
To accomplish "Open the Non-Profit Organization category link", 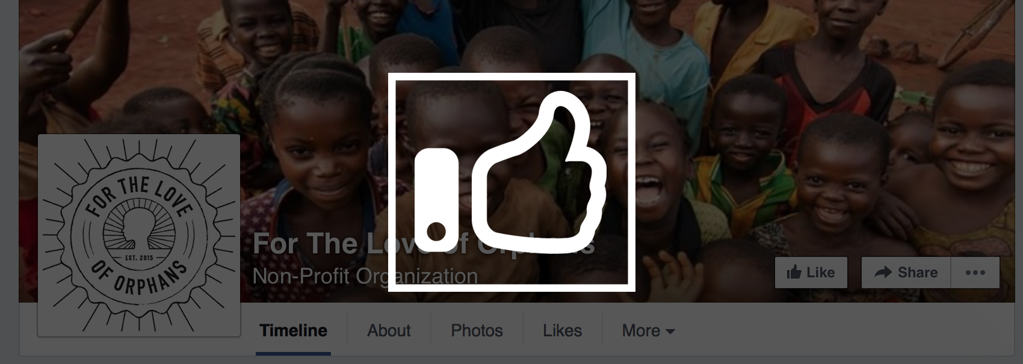I will [365, 276].
